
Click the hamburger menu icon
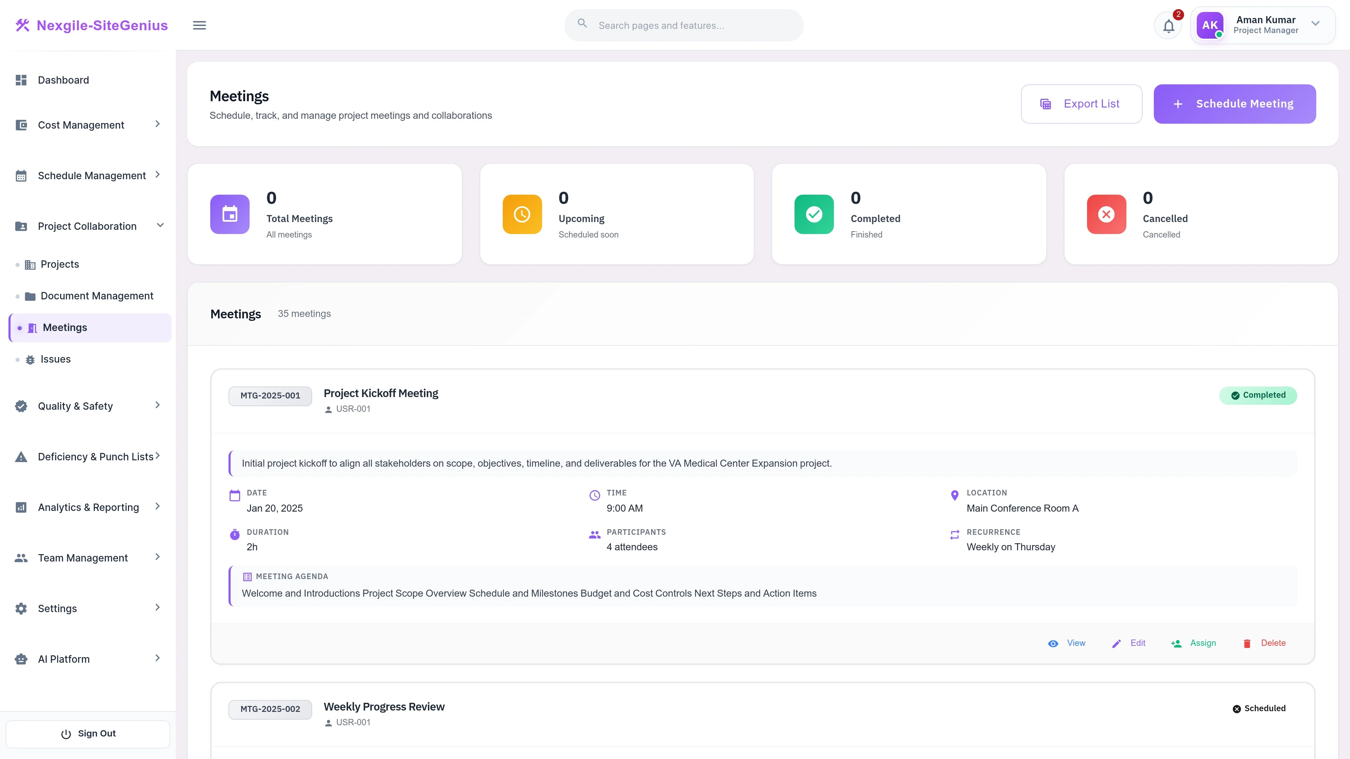tap(199, 25)
